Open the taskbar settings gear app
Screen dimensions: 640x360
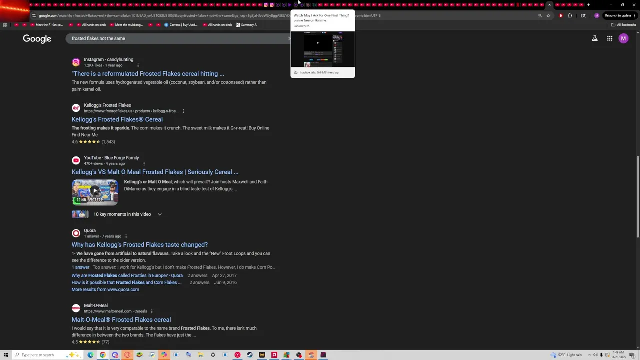coord(213,355)
